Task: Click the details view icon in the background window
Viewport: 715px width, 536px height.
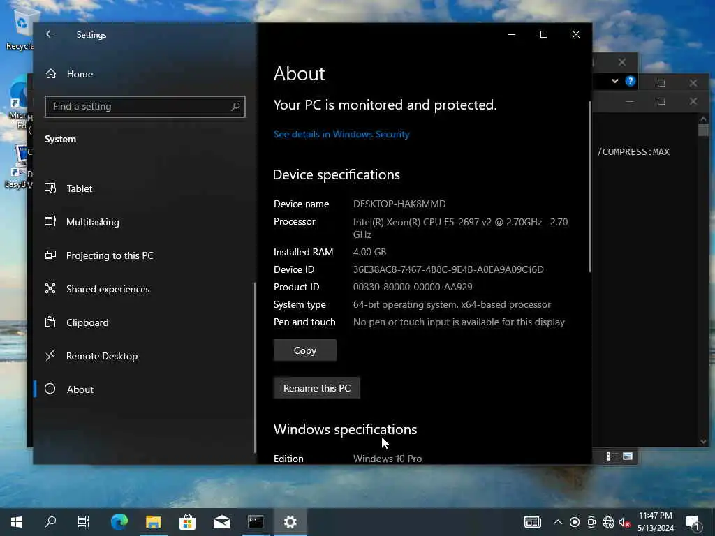Action: click(x=612, y=456)
